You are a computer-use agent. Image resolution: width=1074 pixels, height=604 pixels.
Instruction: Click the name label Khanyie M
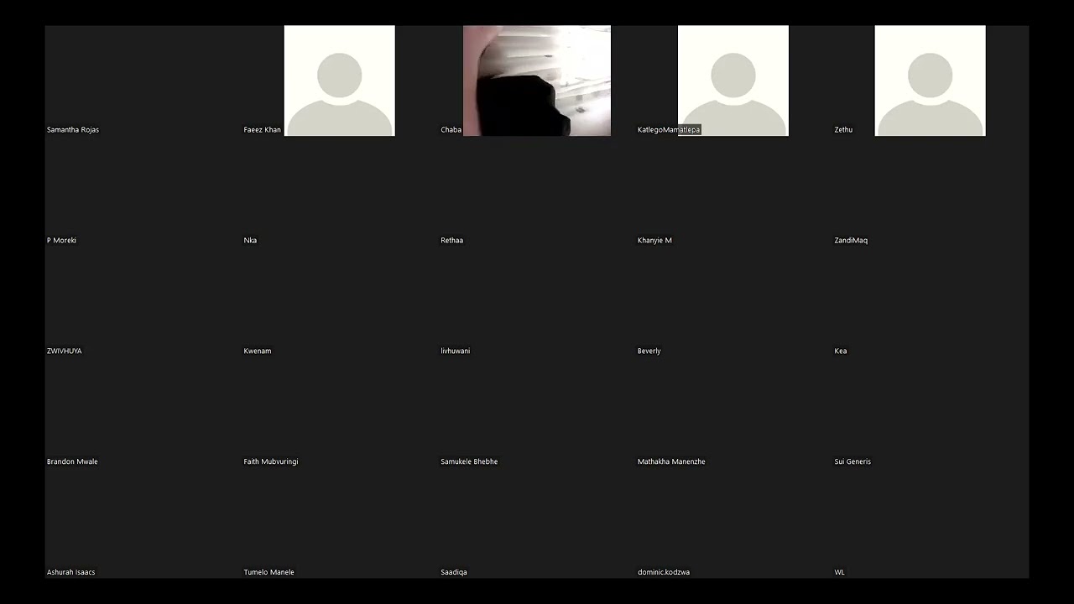(654, 241)
